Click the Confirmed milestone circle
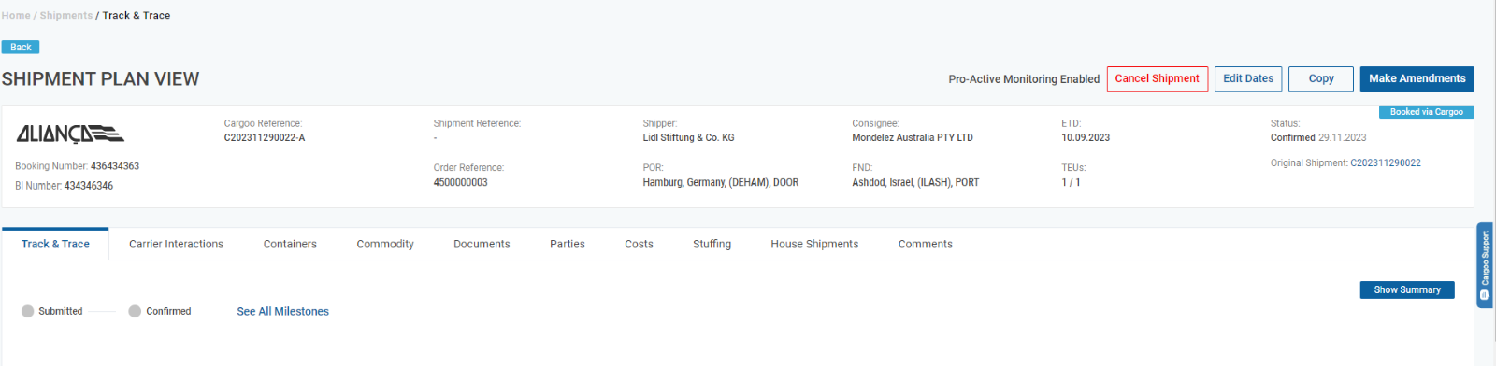 (x=135, y=311)
